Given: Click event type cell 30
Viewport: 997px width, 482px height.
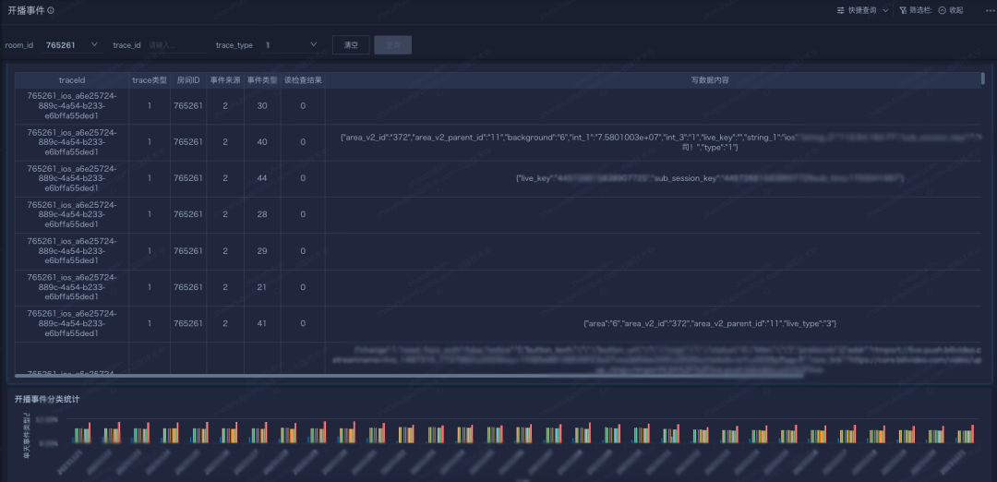Looking at the screenshot, I should (x=262, y=105).
